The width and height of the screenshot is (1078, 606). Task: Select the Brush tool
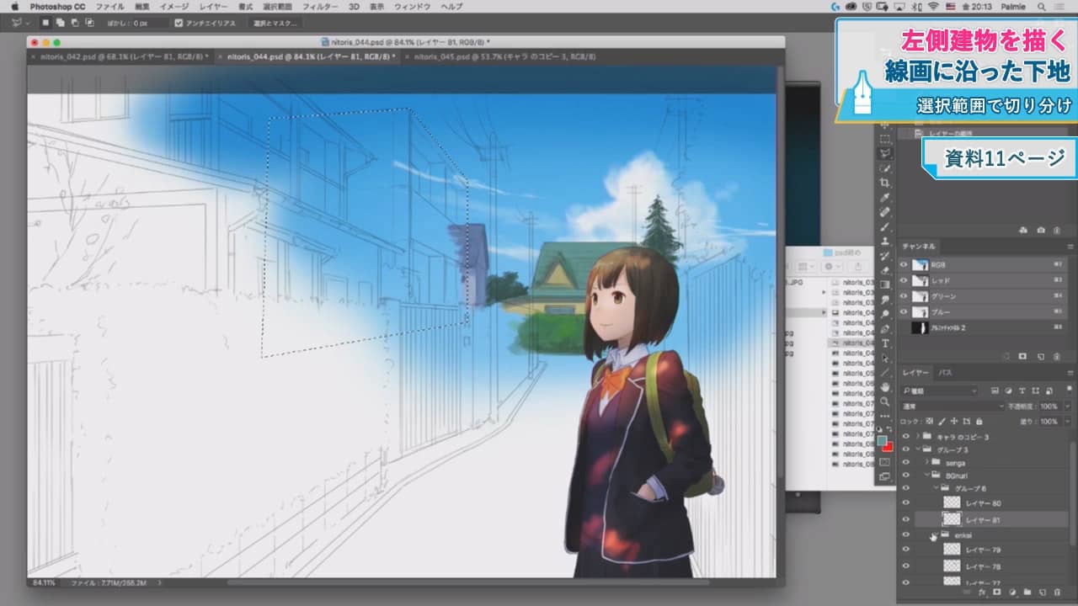(885, 226)
